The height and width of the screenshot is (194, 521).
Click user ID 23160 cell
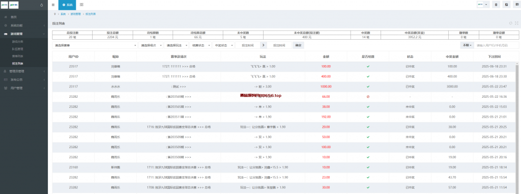pyautogui.click(x=73, y=168)
